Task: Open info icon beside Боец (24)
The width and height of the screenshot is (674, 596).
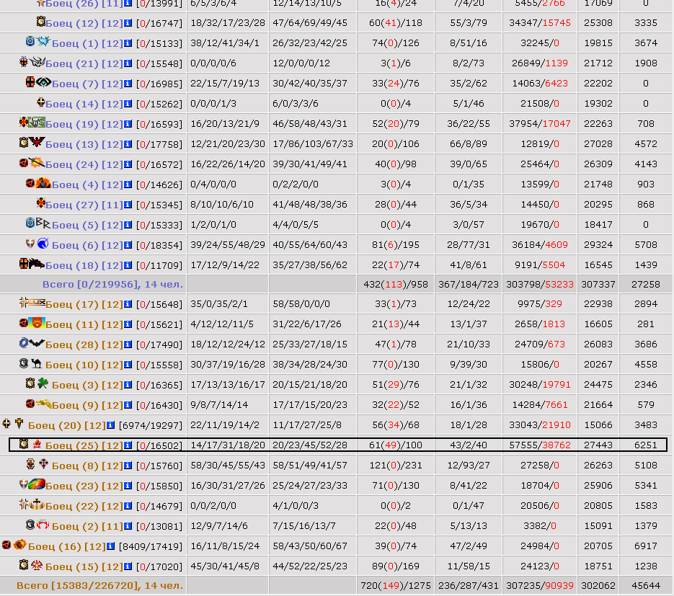Action: click(128, 164)
